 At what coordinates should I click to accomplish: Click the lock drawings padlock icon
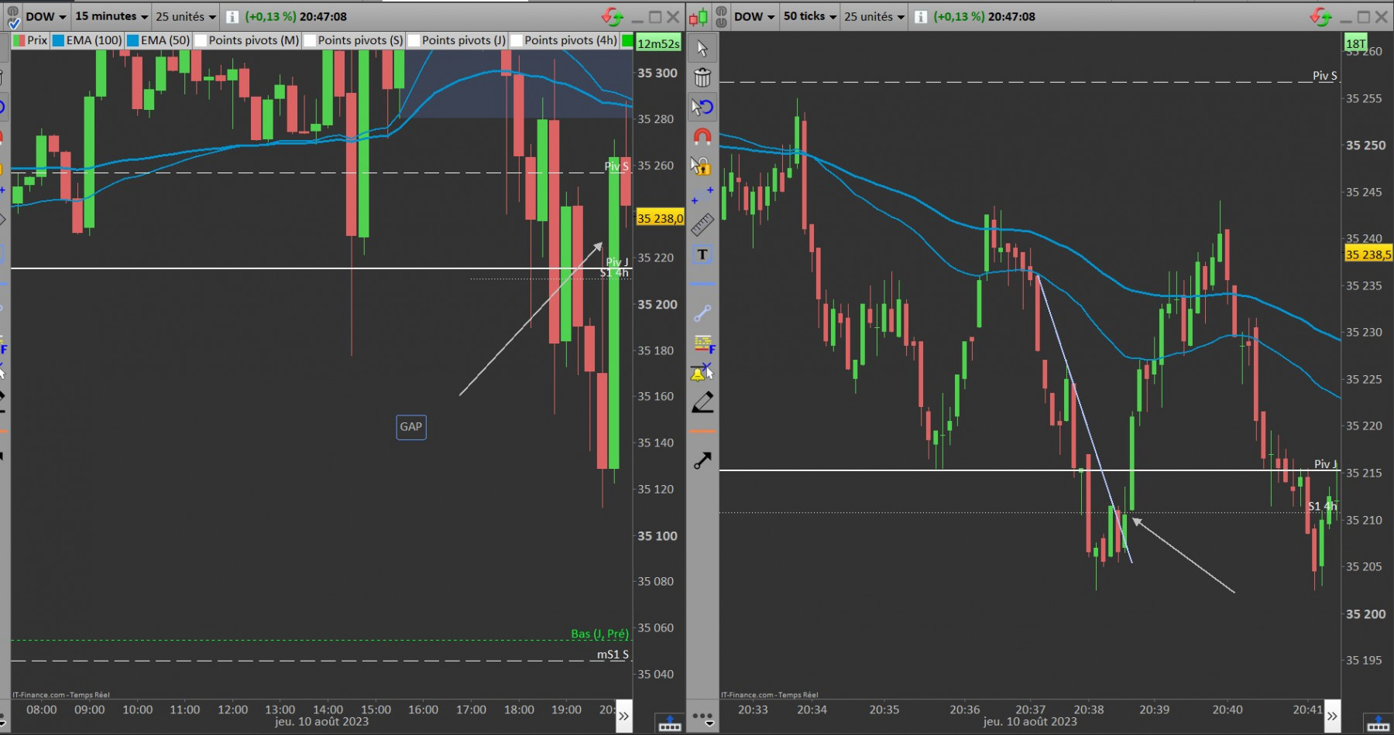(702, 166)
